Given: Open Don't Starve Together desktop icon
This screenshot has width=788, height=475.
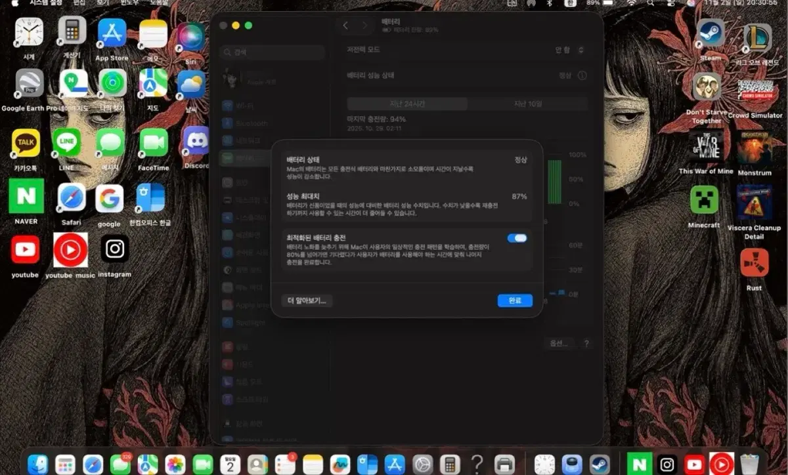Looking at the screenshot, I should (x=707, y=87).
